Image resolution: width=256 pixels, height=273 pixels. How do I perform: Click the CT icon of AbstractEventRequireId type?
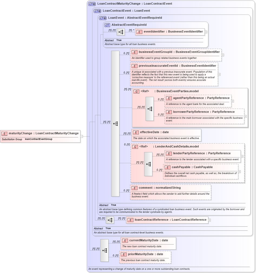point(107,25)
